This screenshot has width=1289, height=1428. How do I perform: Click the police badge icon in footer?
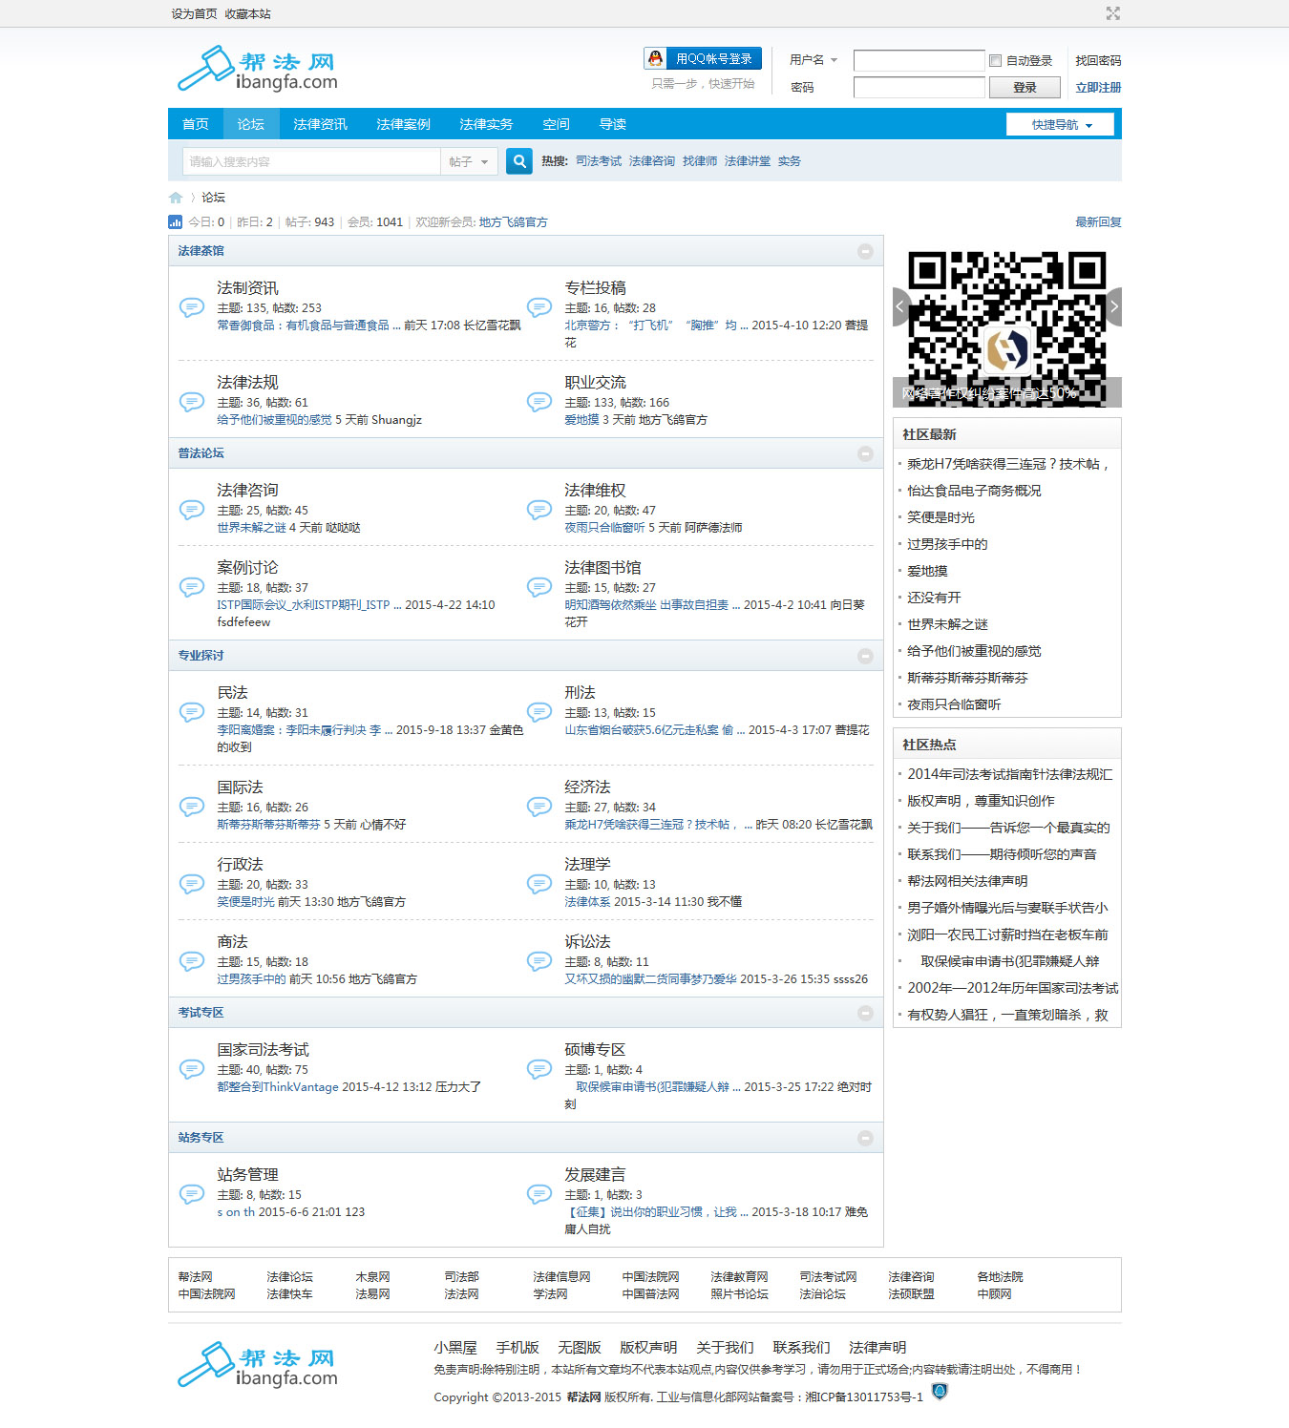pos(940,1392)
